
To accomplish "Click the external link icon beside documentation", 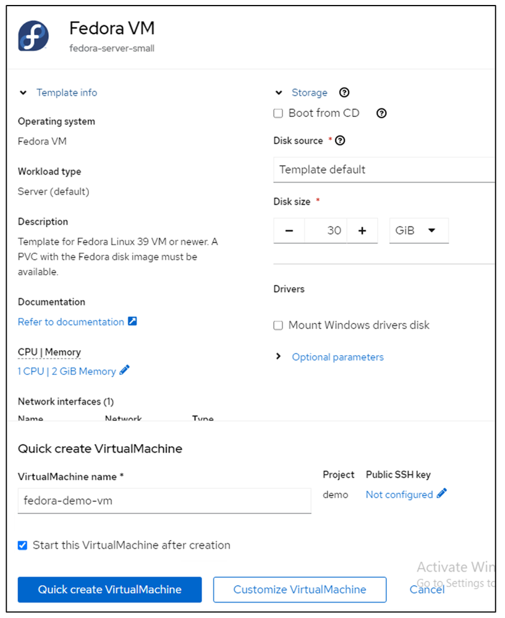I will click(132, 322).
